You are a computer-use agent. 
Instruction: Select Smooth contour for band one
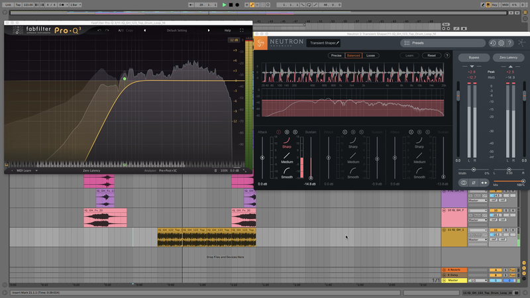(287, 173)
